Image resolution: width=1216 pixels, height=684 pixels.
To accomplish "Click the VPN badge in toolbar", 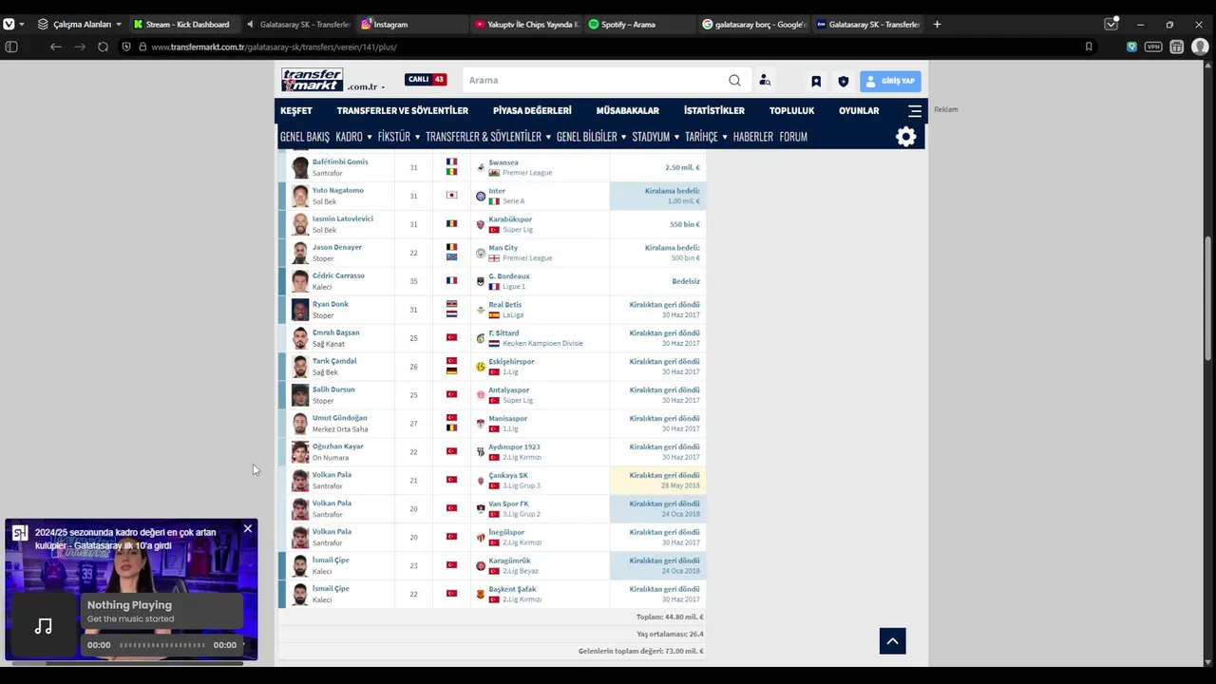I will (1153, 47).
